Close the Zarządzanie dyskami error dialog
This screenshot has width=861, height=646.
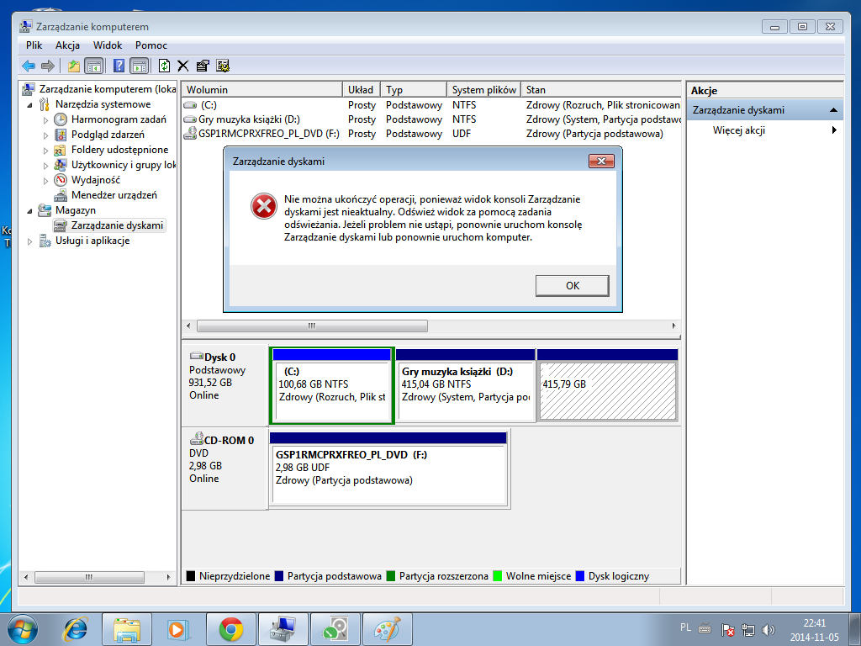point(601,161)
